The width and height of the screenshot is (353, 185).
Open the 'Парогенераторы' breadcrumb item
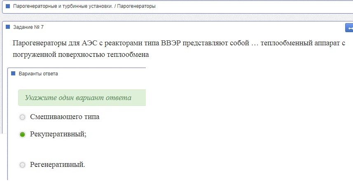click(x=136, y=6)
